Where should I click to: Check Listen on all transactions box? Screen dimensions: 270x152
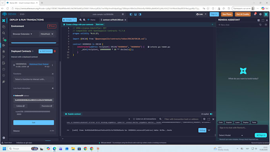tap(134, 119)
